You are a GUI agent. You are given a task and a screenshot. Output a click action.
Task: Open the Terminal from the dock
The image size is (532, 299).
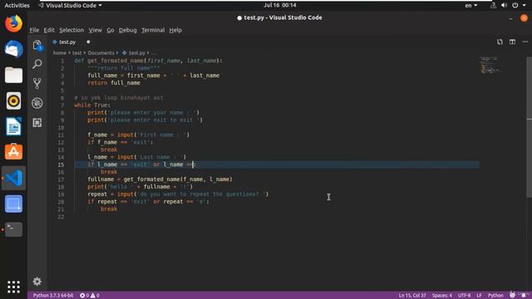[x=13, y=229]
